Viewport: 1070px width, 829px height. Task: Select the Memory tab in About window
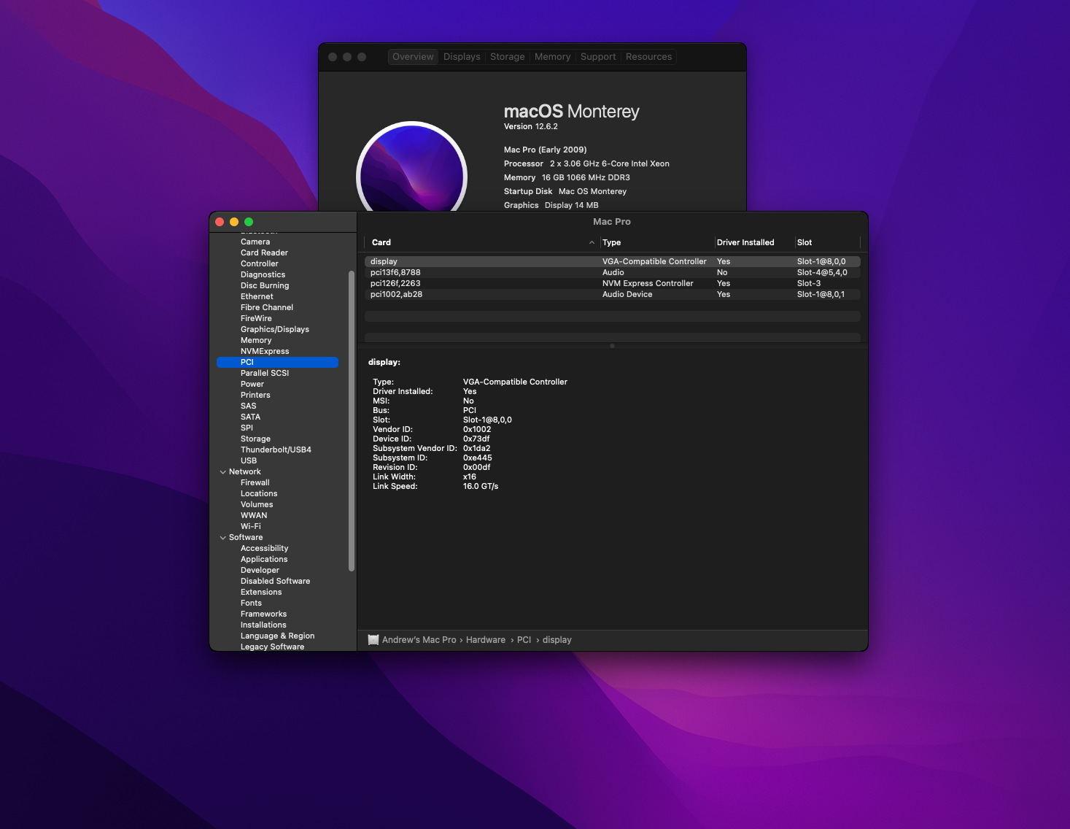coord(552,57)
